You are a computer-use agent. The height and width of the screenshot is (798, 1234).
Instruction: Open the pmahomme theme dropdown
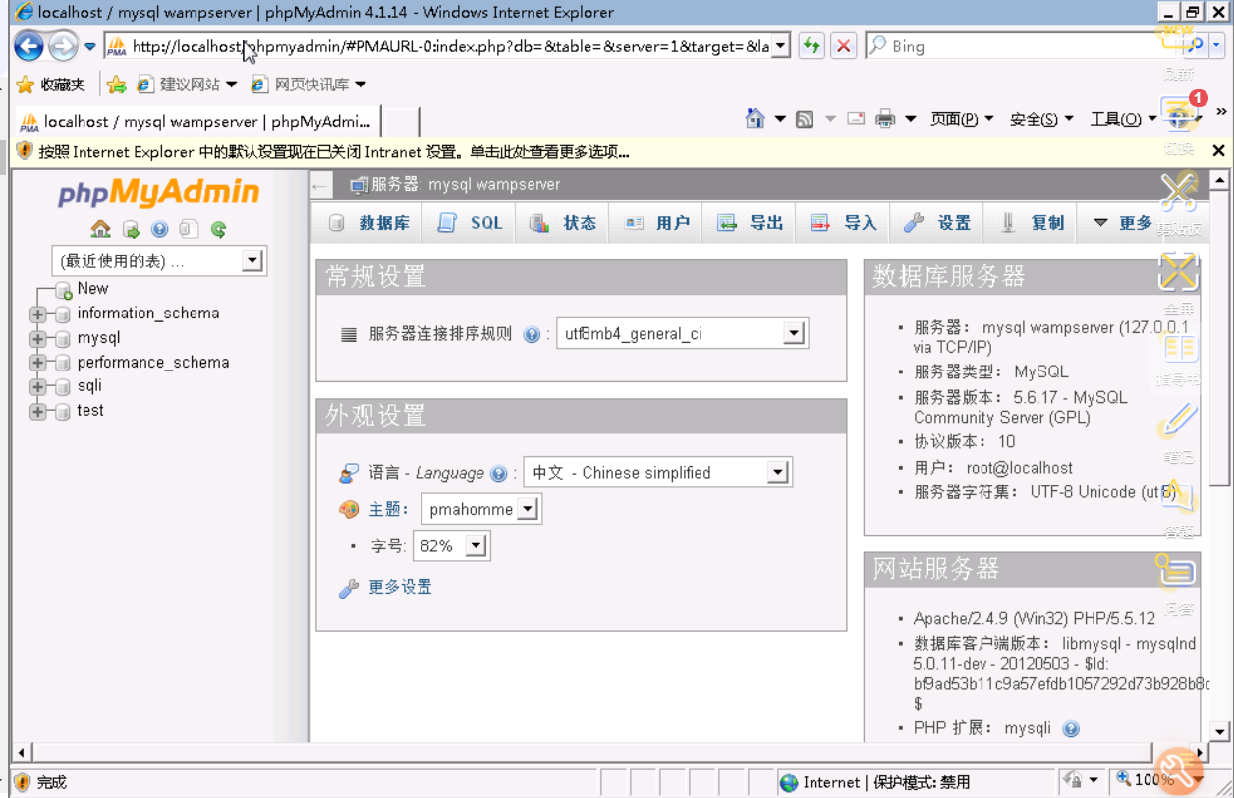pyautogui.click(x=481, y=509)
